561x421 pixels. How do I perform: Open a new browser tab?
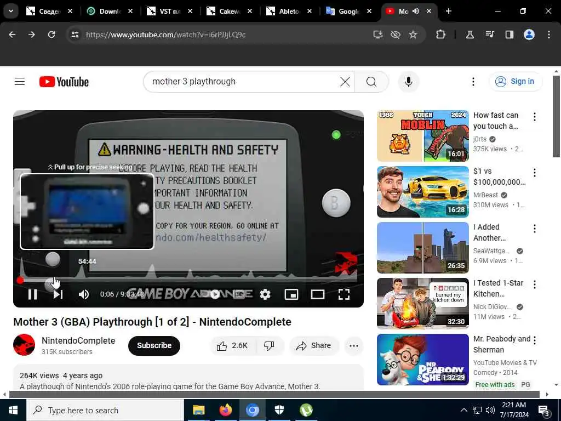449,12
